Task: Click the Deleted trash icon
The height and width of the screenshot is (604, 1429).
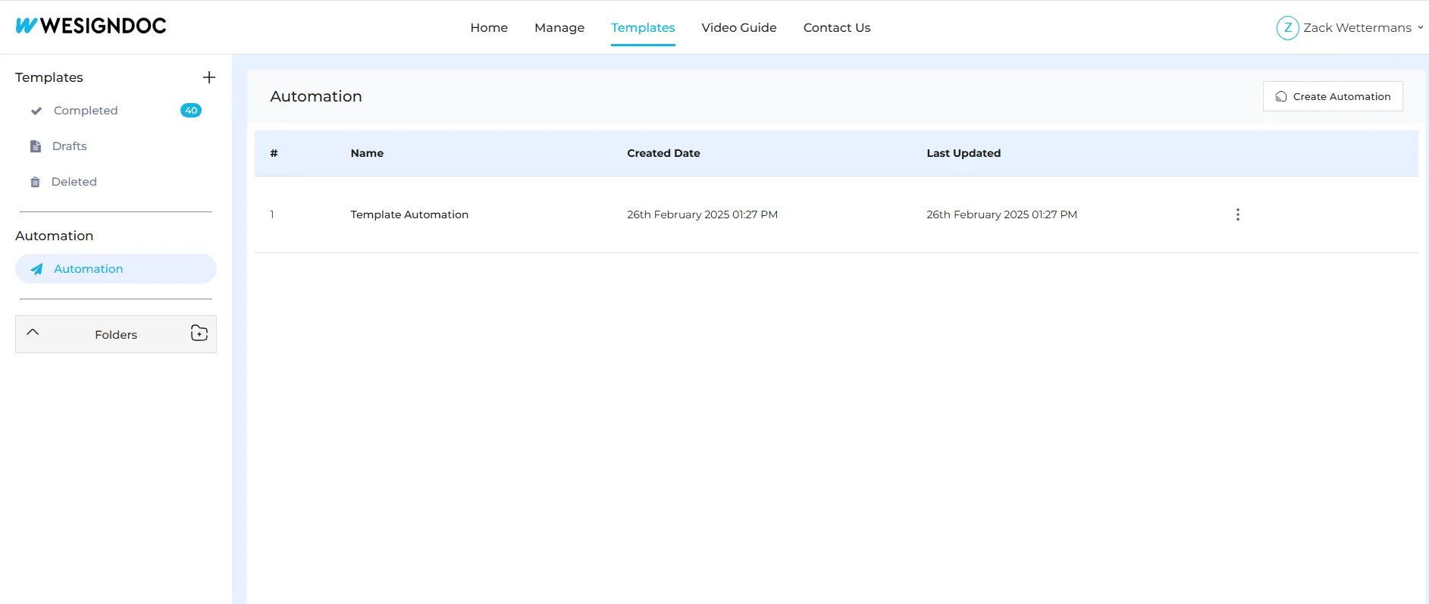Action: tap(35, 182)
